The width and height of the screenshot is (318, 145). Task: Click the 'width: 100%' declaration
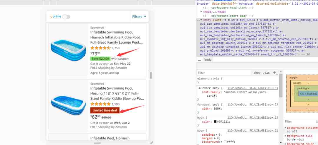tap(212, 109)
